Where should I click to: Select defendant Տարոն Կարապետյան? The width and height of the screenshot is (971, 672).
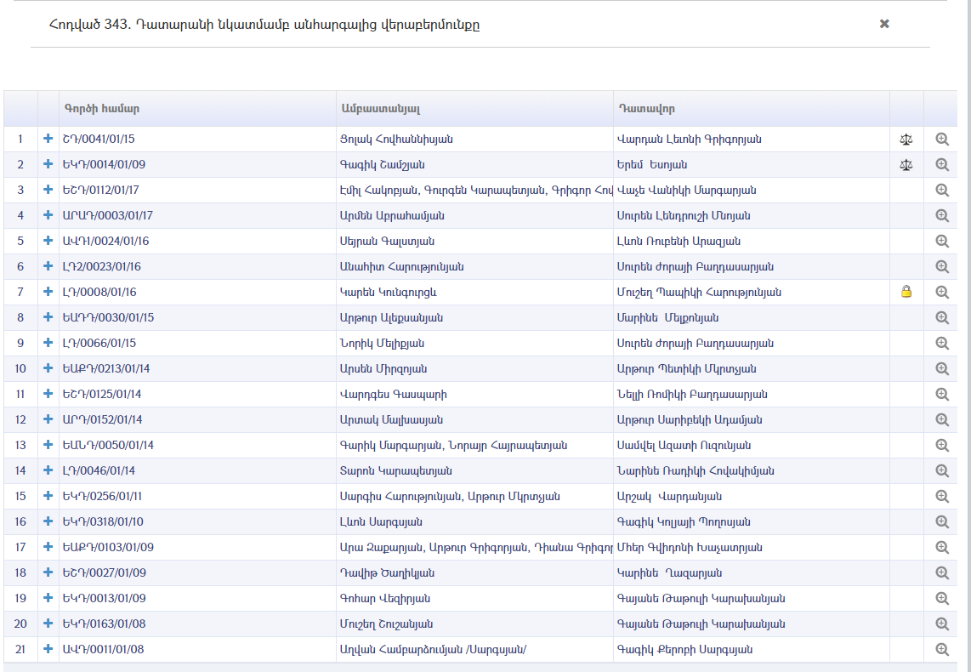395,470
